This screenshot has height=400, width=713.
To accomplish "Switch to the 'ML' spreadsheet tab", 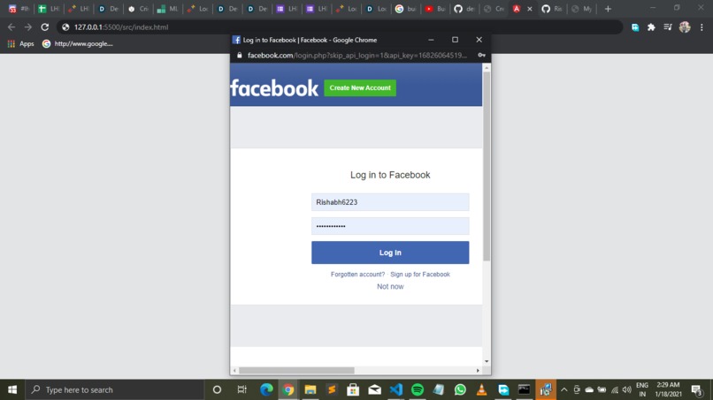I will (167, 9).
